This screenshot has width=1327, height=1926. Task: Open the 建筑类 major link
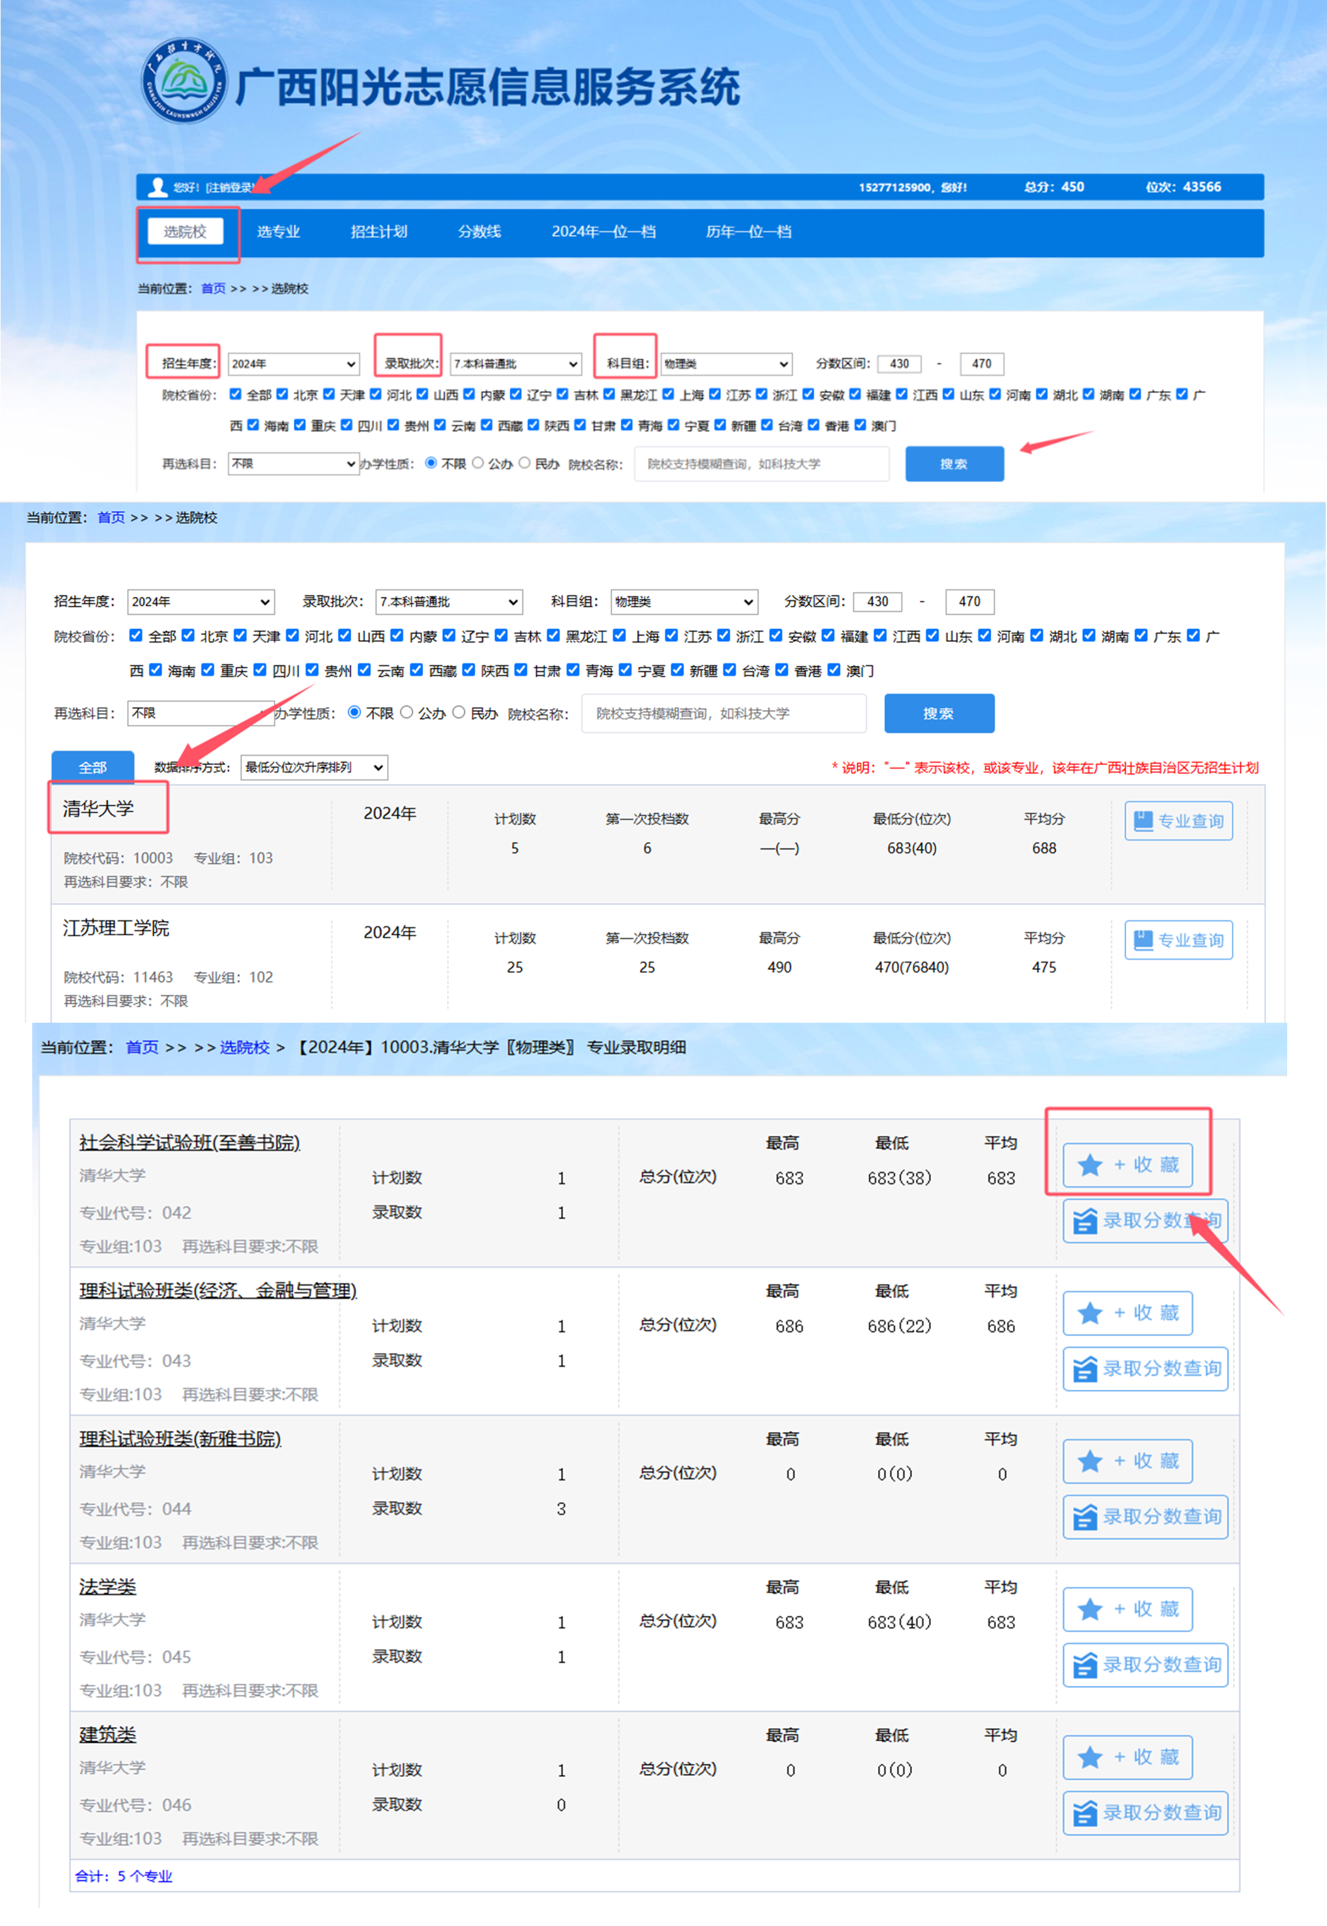(x=107, y=1734)
